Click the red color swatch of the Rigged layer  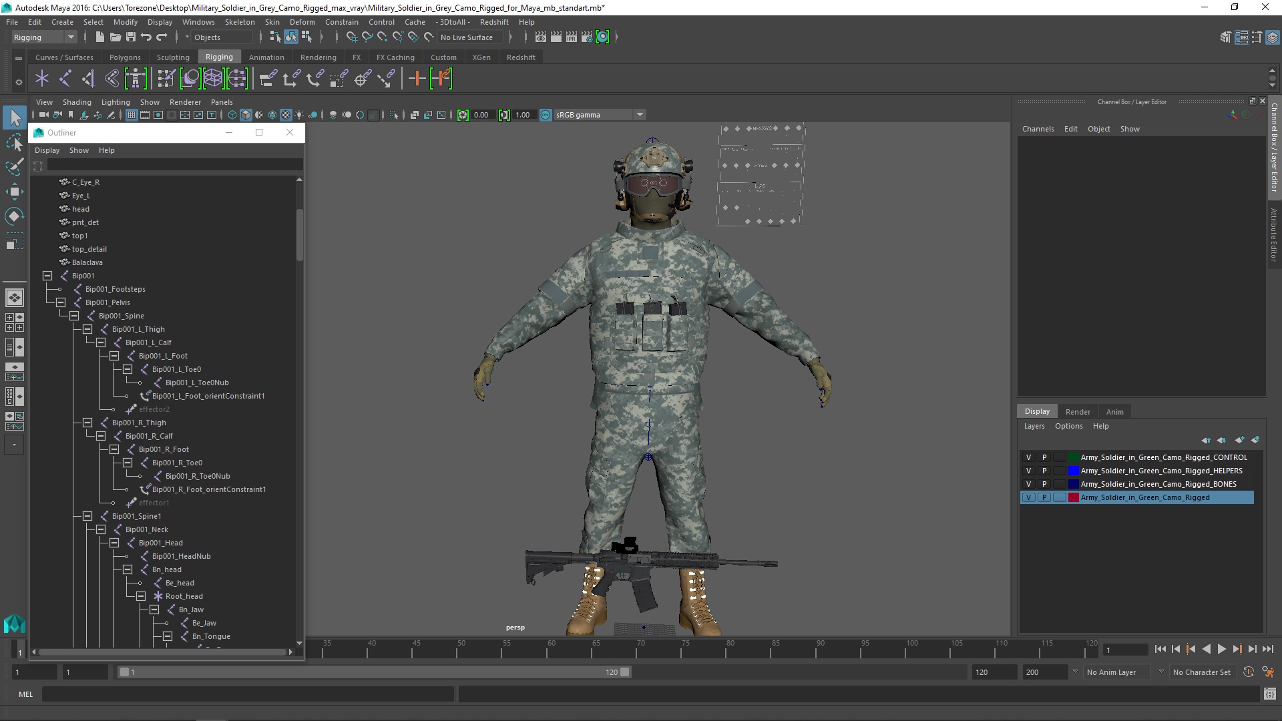[1074, 498]
